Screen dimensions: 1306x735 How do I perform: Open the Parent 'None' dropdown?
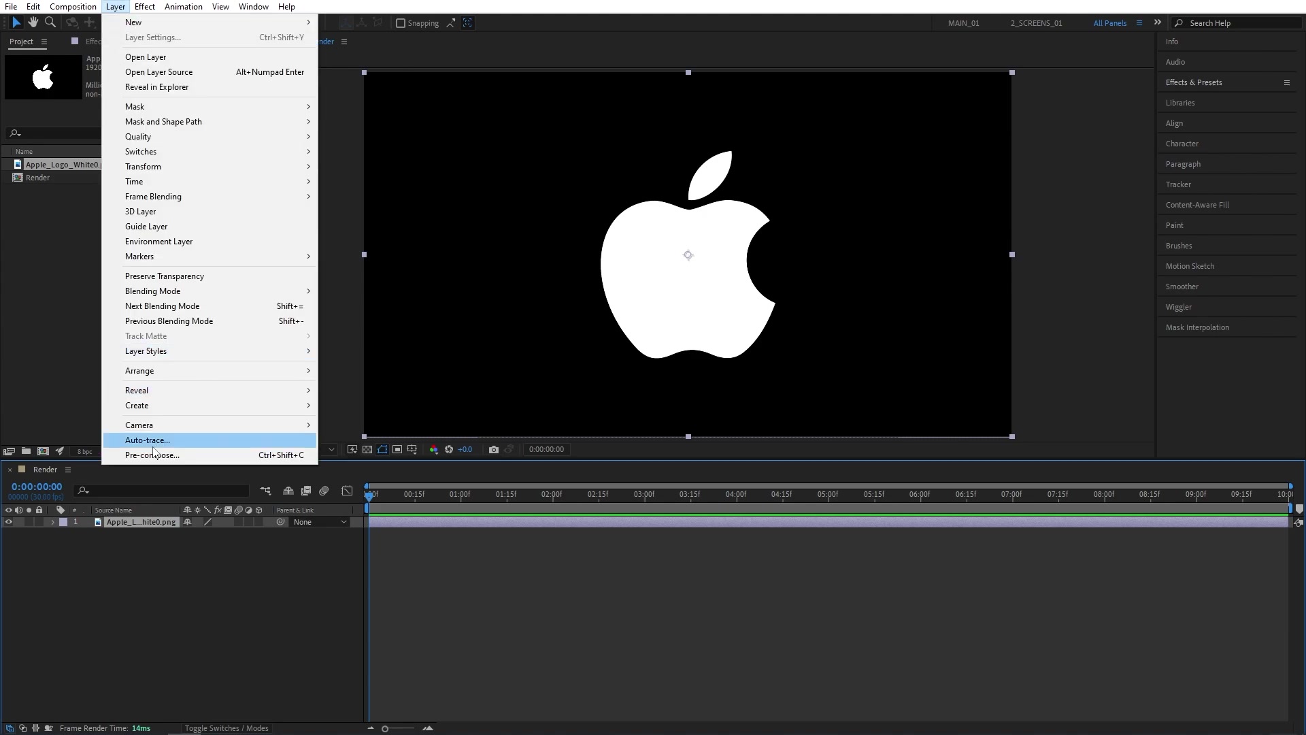[320, 522]
